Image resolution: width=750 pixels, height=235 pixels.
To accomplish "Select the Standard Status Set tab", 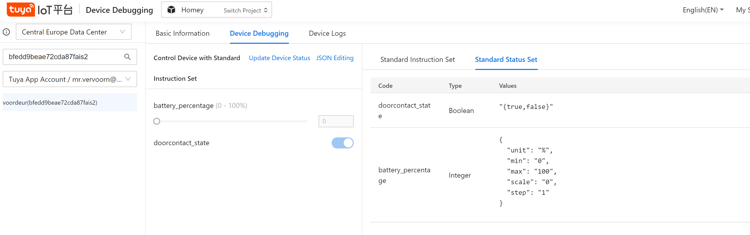I will pyautogui.click(x=506, y=60).
